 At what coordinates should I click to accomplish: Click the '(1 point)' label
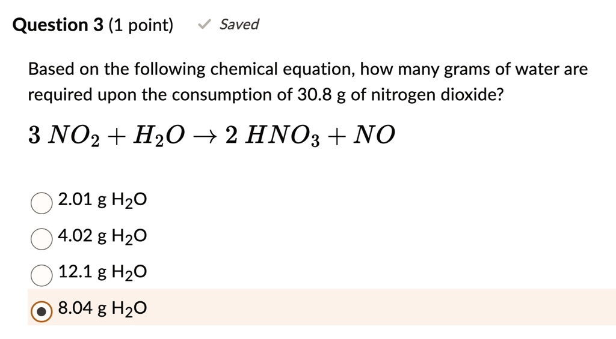[x=141, y=25]
